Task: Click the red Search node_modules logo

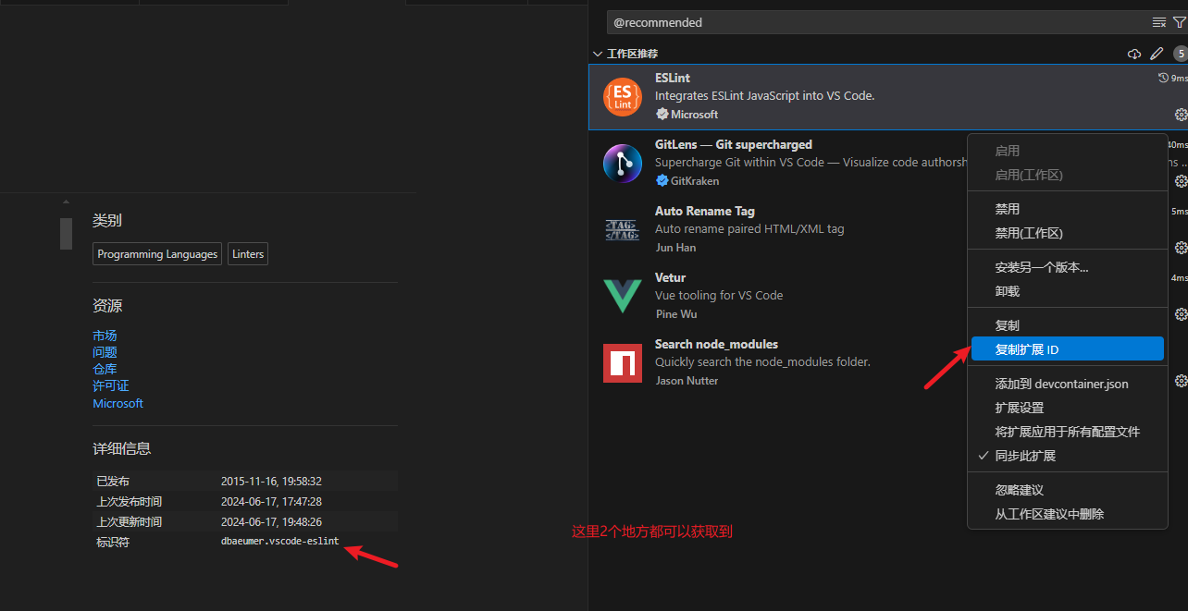Action: coord(623,363)
